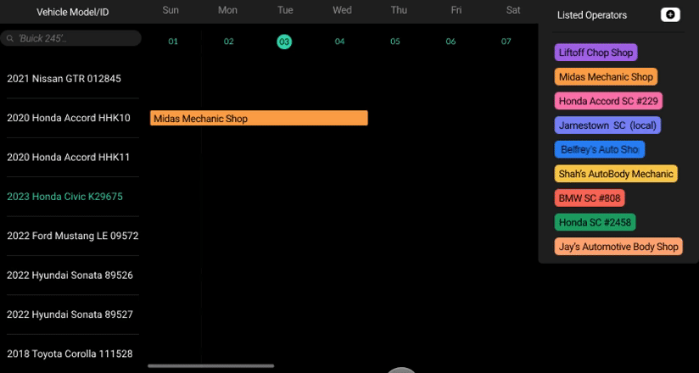Select date 06 in the calendar
699x373 pixels.
pos(450,42)
